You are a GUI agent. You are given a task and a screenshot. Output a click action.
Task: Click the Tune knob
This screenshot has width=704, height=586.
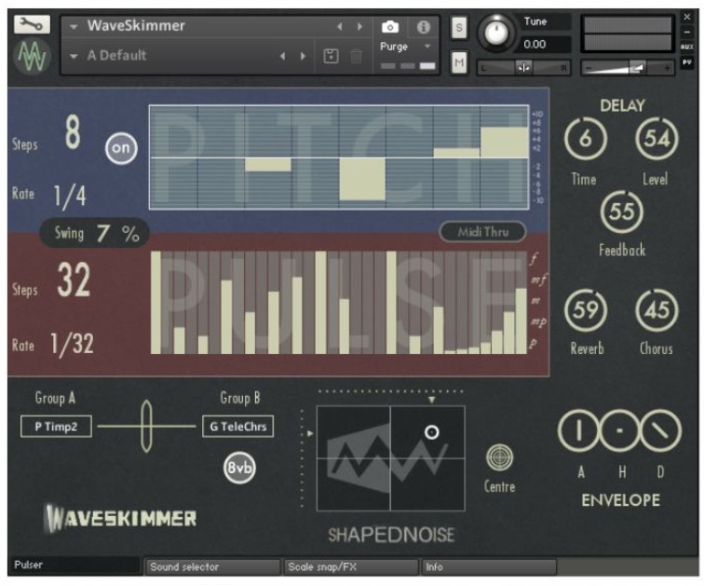[496, 33]
